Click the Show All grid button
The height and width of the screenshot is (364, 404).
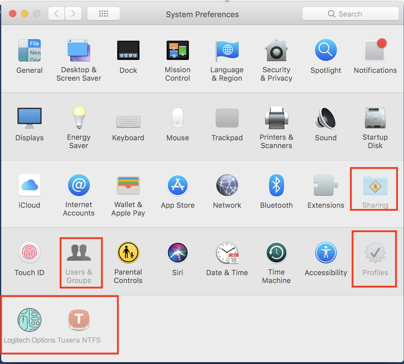click(x=104, y=14)
